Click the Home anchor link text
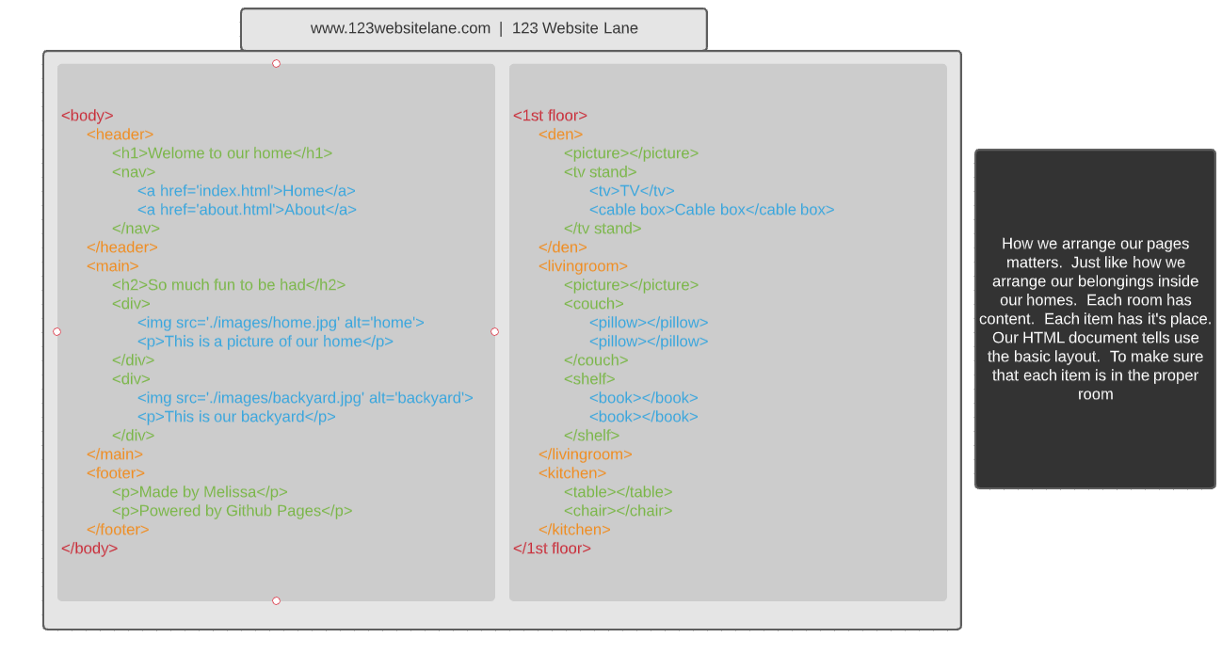This screenshot has width=1222, height=654. tap(246, 190)
